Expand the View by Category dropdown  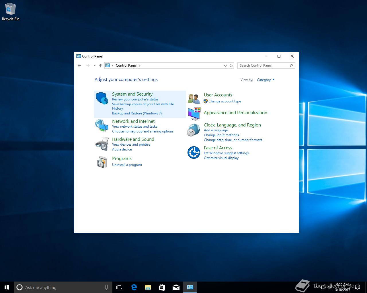click(x=266, y=80)
